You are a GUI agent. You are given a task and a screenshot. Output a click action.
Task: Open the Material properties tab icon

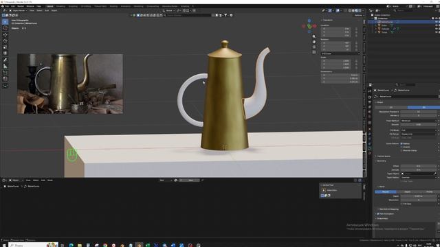370,154
